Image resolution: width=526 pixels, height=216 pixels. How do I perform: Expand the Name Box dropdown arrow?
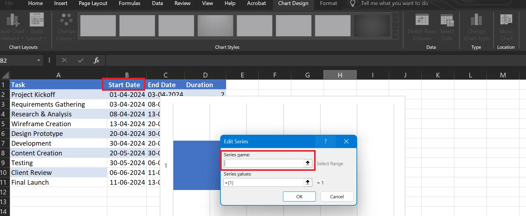tap(39, 61)
